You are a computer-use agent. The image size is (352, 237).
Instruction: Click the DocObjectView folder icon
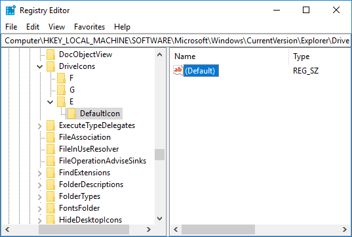[50, 54]
